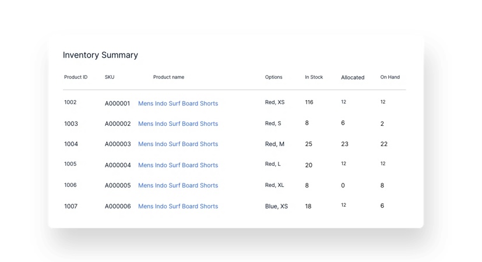Select SKU cell A000002
The image size is (482, 262).
[x=118, y=124]
